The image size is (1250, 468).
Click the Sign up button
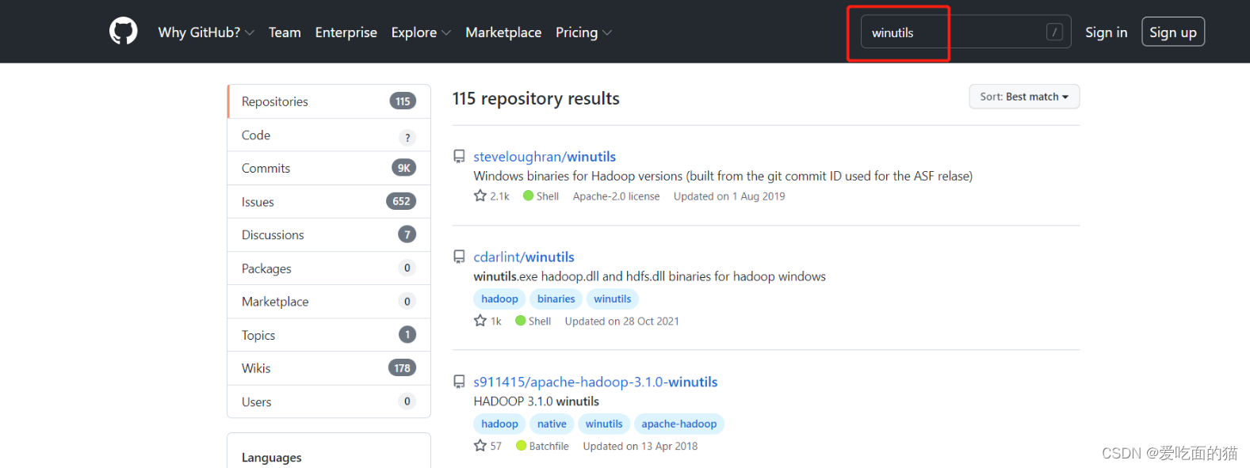point(1173,32)
